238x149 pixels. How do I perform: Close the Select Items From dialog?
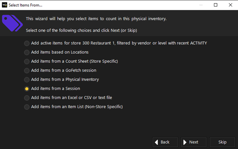(x=231, y=5)
